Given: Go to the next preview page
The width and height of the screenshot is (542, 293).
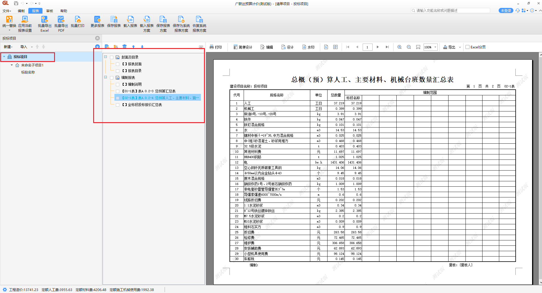Looking at the screenshot, I should pyautogui.click(x=378, y=47).
